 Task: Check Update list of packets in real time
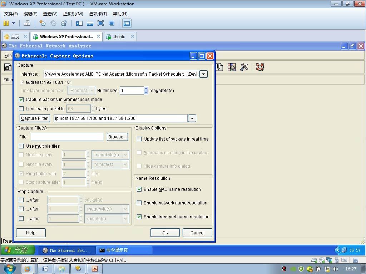(x=139, y=139)
